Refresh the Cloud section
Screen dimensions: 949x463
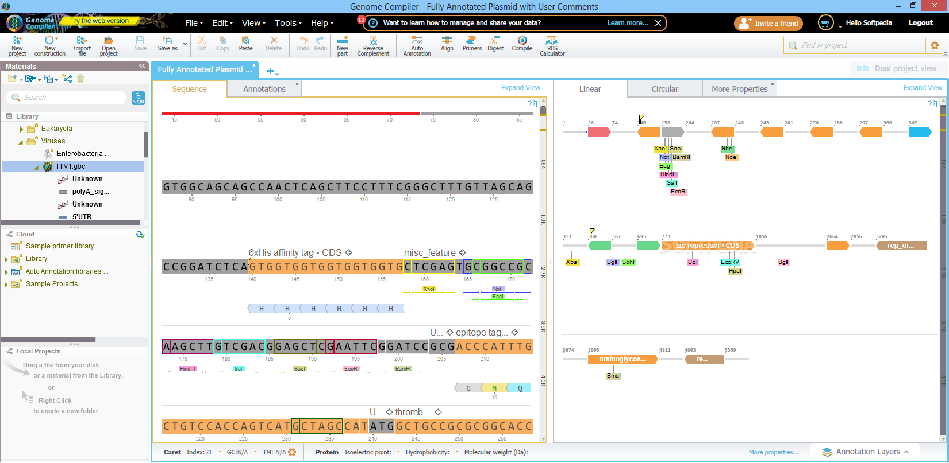point(140,234)
